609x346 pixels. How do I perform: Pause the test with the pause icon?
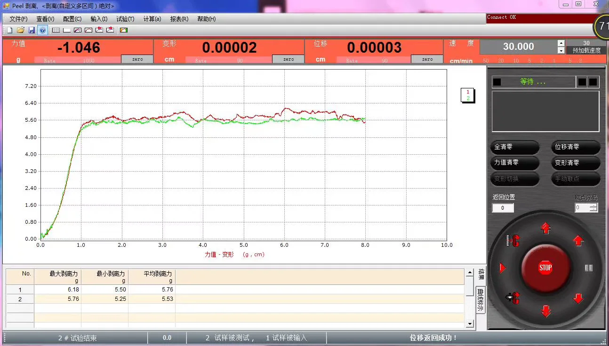coord(588,268)
